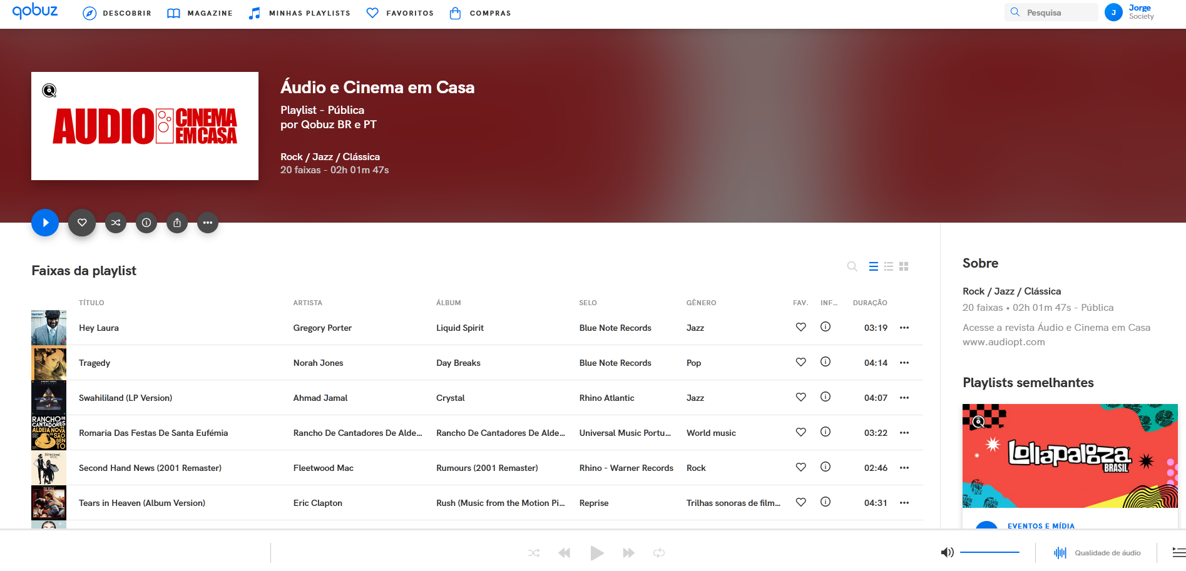
Task: Favorite Tears in Heaven track
Action: (800, 502)
